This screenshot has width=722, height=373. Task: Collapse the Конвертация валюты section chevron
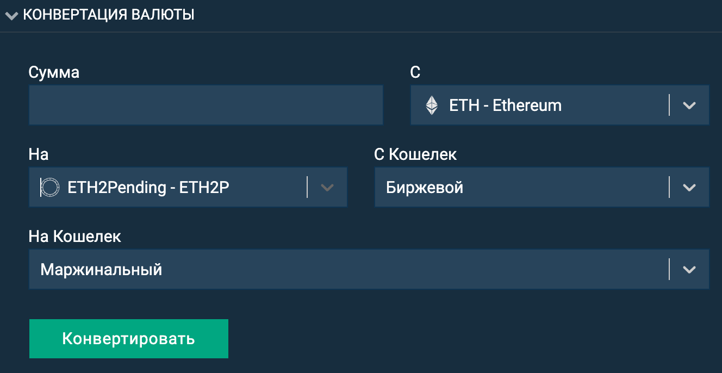click(x=11, y=16)
